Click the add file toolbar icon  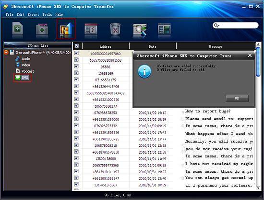[x=17, y=29]
